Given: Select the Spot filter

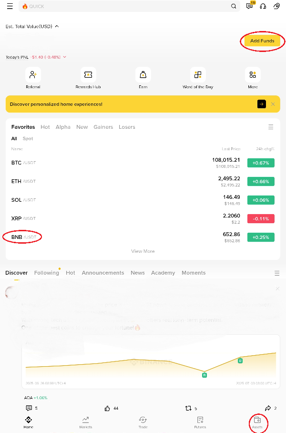Looking at the screenshot, I should coord(28,139).
